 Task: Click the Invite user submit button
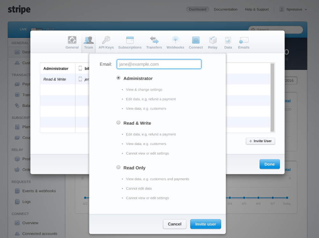click(x=205, y=224)
